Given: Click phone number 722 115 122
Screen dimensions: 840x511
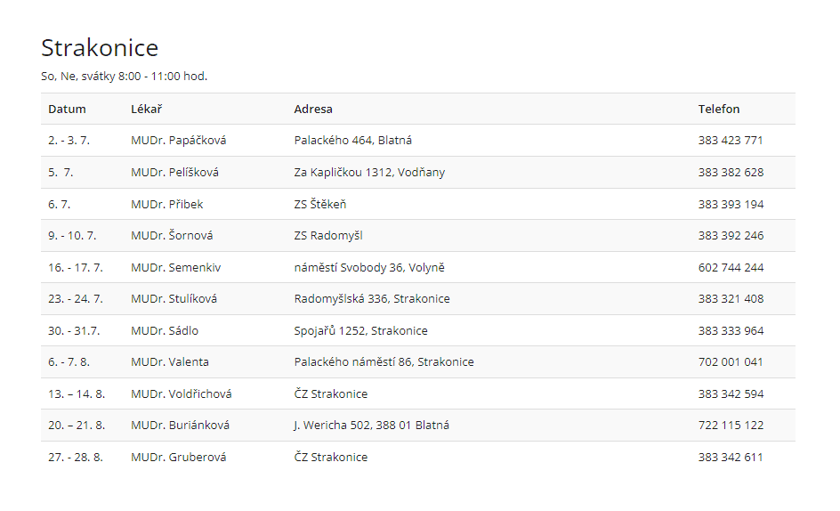Looking at the screenshot, I should [731, 426].
